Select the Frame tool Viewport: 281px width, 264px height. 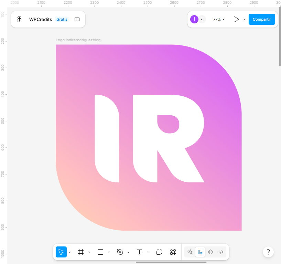click(x=81, y=252)
